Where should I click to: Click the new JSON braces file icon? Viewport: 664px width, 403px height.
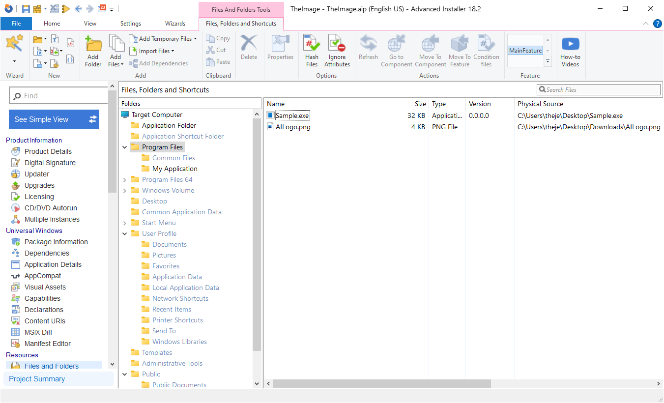coord(70,58)
